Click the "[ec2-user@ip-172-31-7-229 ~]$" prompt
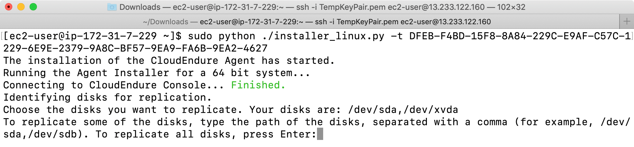 coord(92,36)
